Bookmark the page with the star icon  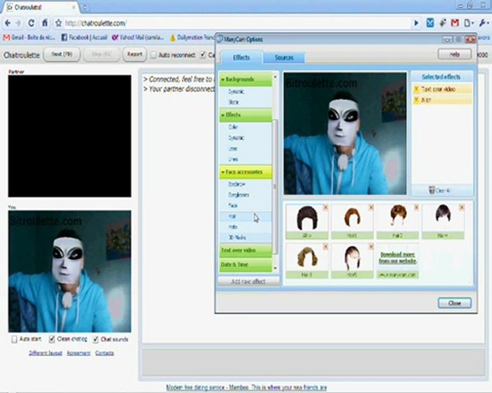pyautogui.click(x=58, y=23)
